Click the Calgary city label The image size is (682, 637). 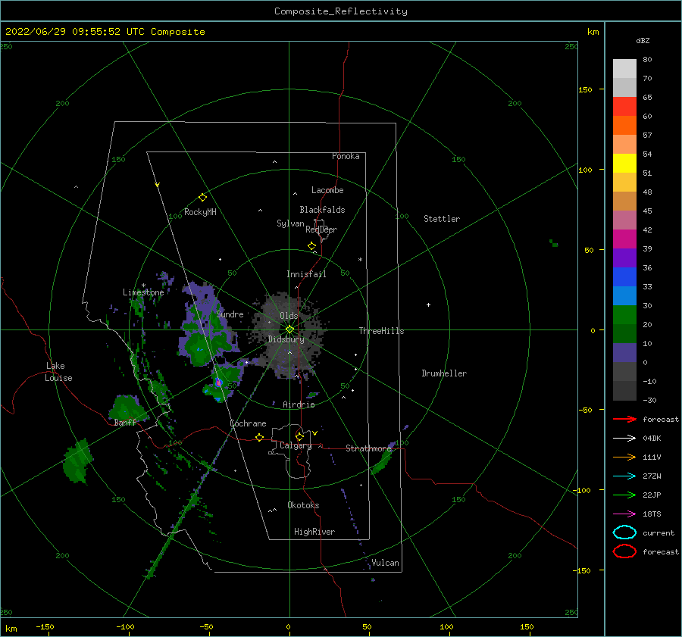296,445
